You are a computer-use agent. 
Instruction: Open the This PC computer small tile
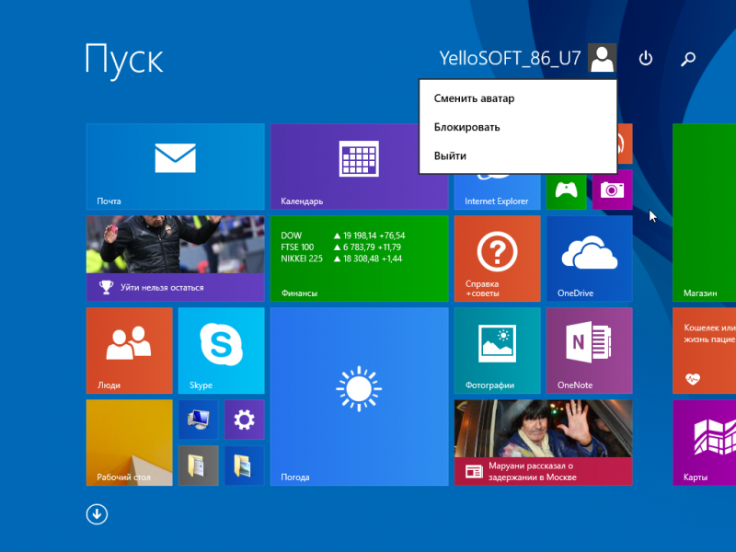(198, 420)
